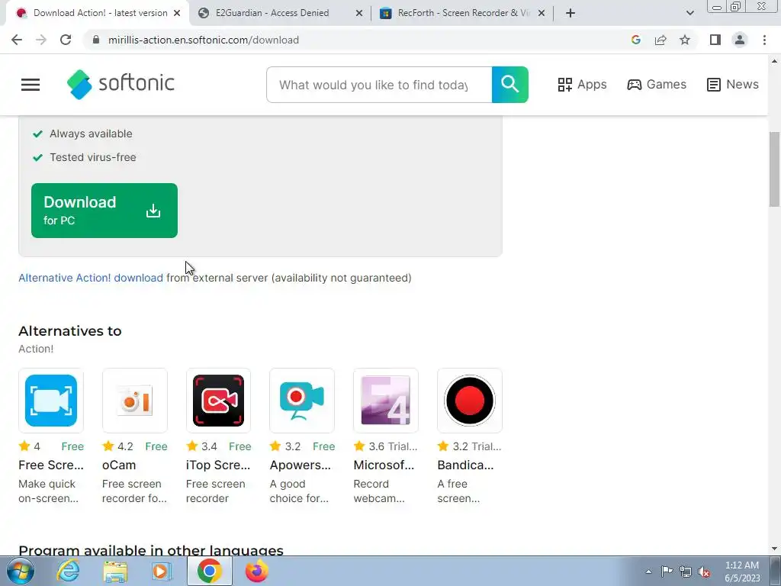
Task: Click the page vertical scrollbar thumb
Action: pos(774,169)
